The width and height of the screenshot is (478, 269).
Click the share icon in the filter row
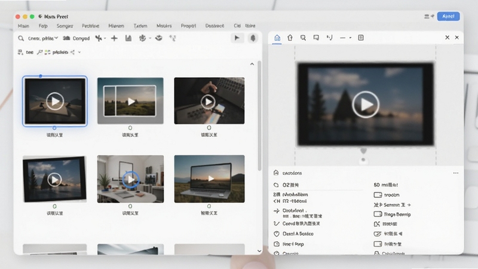(72, 52)
